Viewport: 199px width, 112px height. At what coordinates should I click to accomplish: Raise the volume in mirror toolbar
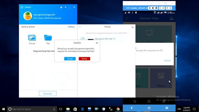pos(163,8)
